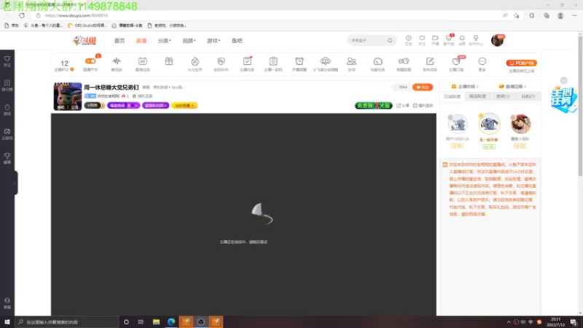The width and height of the screenshot is (583, 328).
Task: Expand the 分类 dropdown menu
Action: (165, 41)
